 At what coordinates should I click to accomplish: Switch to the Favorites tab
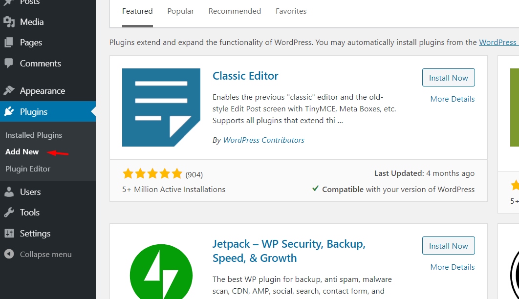[291, 11]
